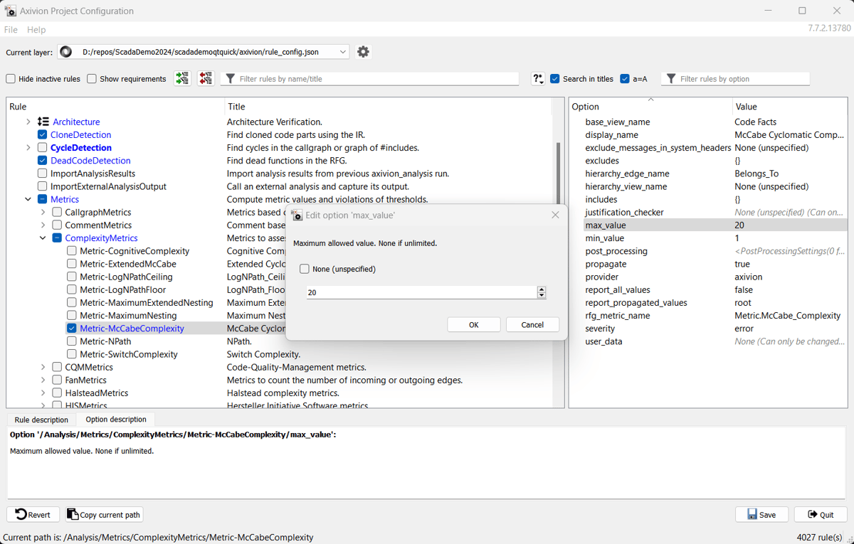Viewport: 854px width, 544px height.
Task: Click the max_value spinner up arrow
Action: pyautogui.click(x=542, y=289)
